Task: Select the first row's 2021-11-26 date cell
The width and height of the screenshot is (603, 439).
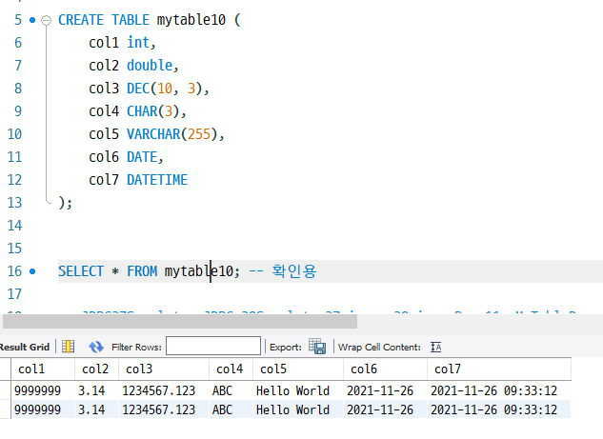Action: [x=385, y=390]
